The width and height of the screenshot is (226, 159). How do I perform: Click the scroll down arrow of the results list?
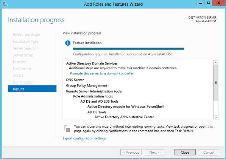(x=216, y=117)
